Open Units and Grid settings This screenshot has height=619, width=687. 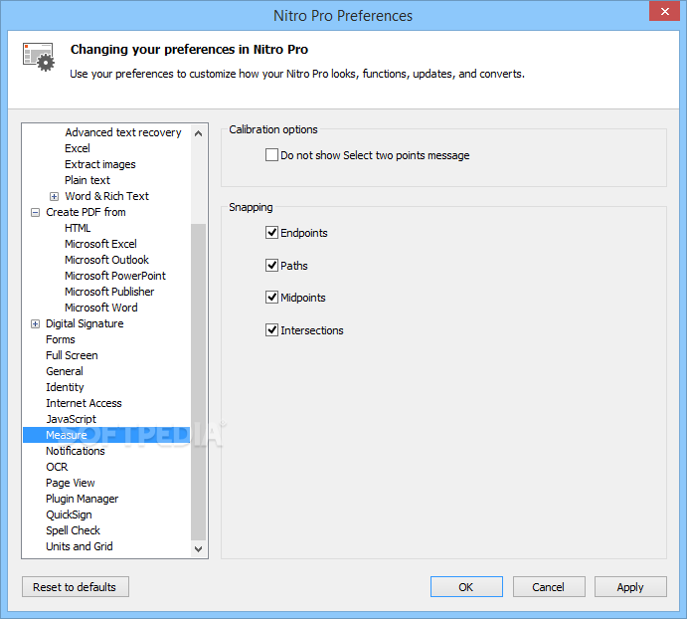[80, 546]
